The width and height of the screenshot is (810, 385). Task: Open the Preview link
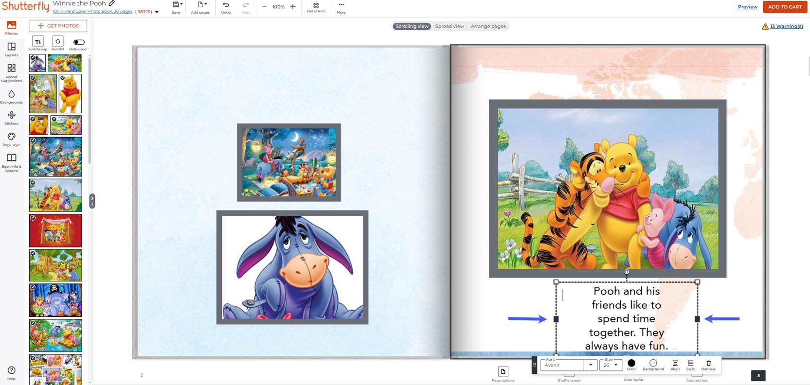click(x=747, y=7)
